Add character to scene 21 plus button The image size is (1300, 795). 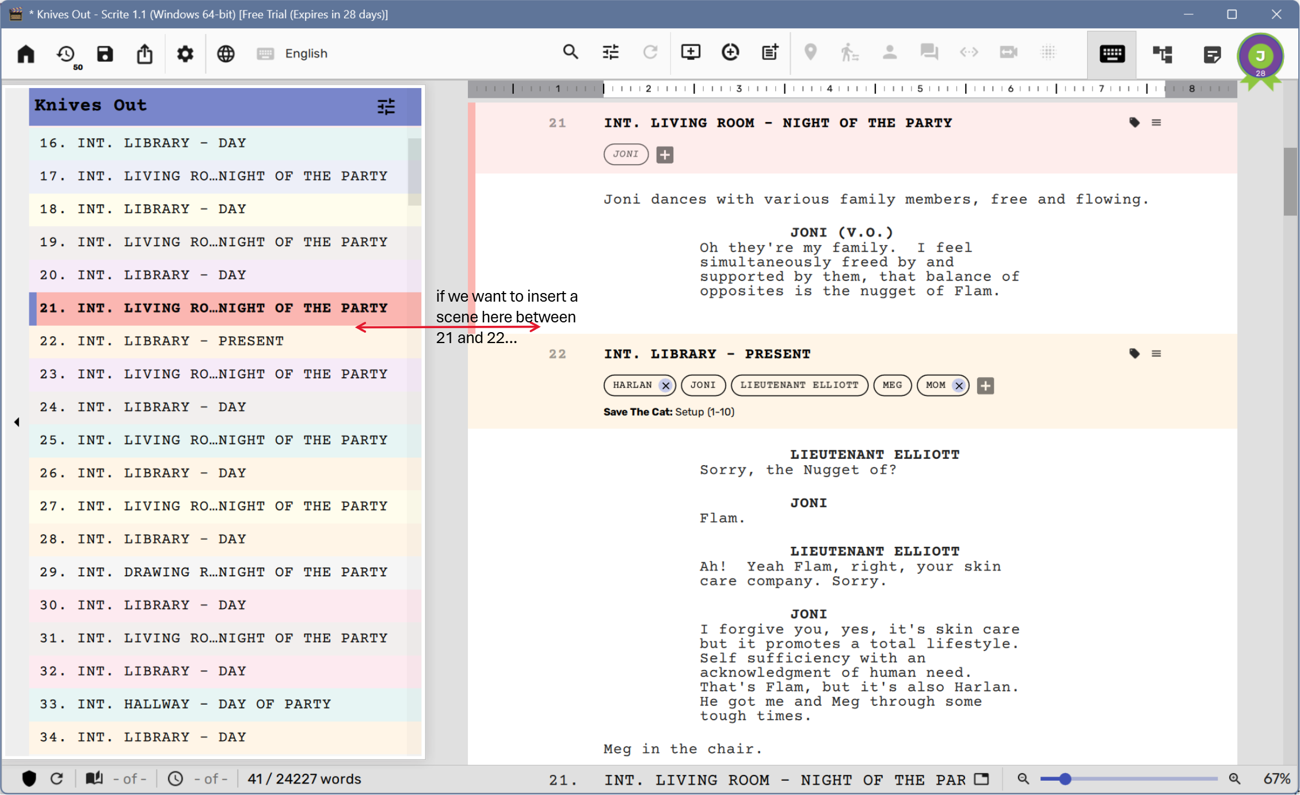pyautogui.click(x=665, y=155)
